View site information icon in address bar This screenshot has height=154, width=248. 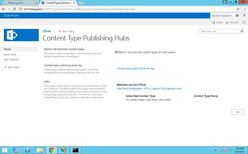[21, 9]
